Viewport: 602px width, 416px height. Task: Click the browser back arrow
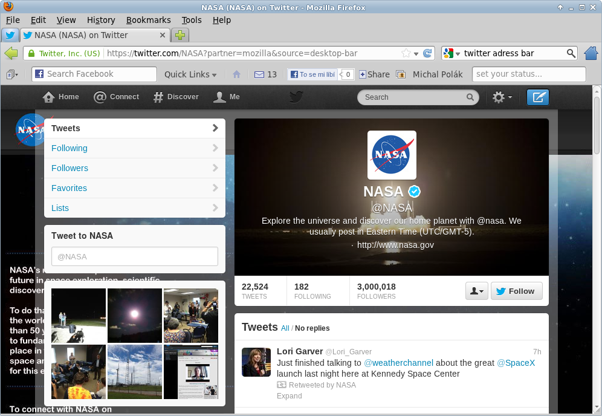pos(11,53)
